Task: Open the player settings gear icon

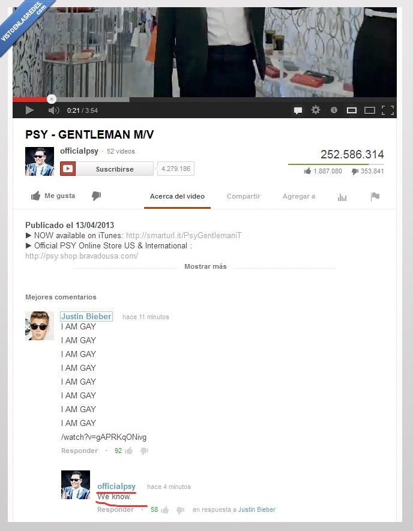Action: (x=316, y=110)
